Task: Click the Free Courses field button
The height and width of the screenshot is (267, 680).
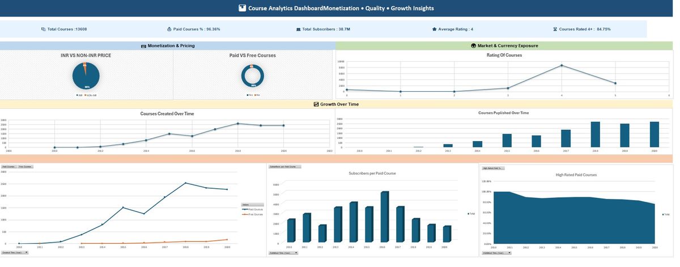Action: (x=25, y=167)
